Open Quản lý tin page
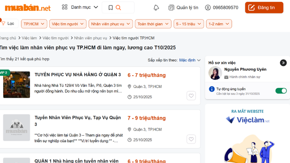The image size is (290, 163). 183,8
